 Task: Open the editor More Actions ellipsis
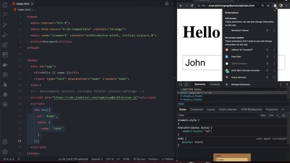(172, 4)
